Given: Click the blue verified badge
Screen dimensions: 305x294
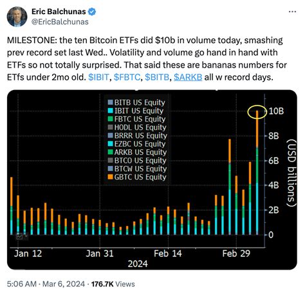Looking at the screenshot, I should click(x=92, y=12).
